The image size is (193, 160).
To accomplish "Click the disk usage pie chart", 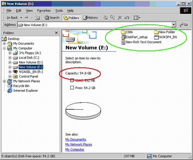I will pos(83,111).
